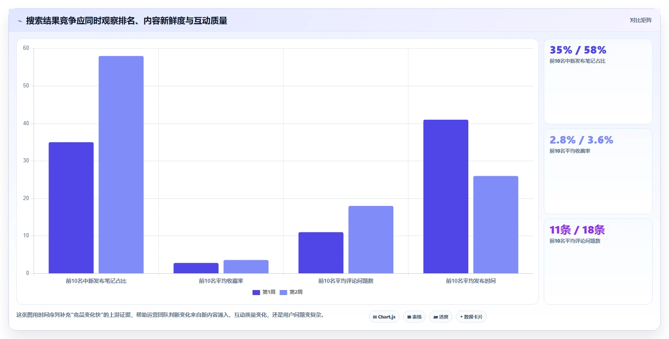Click the 11条 / 18条 card value
The height and width of the screenshot is (339, 669).
coord(577,230)
